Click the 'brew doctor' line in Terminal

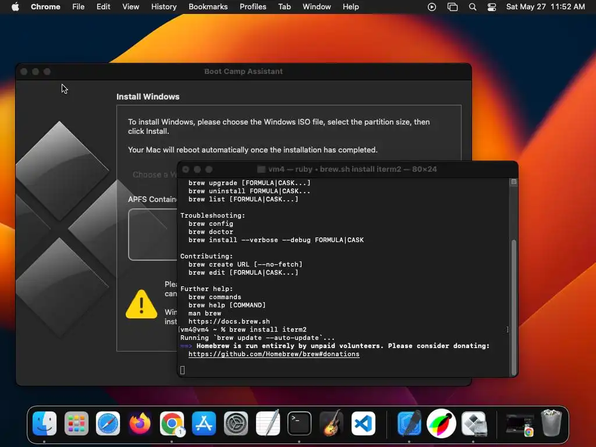211,232
